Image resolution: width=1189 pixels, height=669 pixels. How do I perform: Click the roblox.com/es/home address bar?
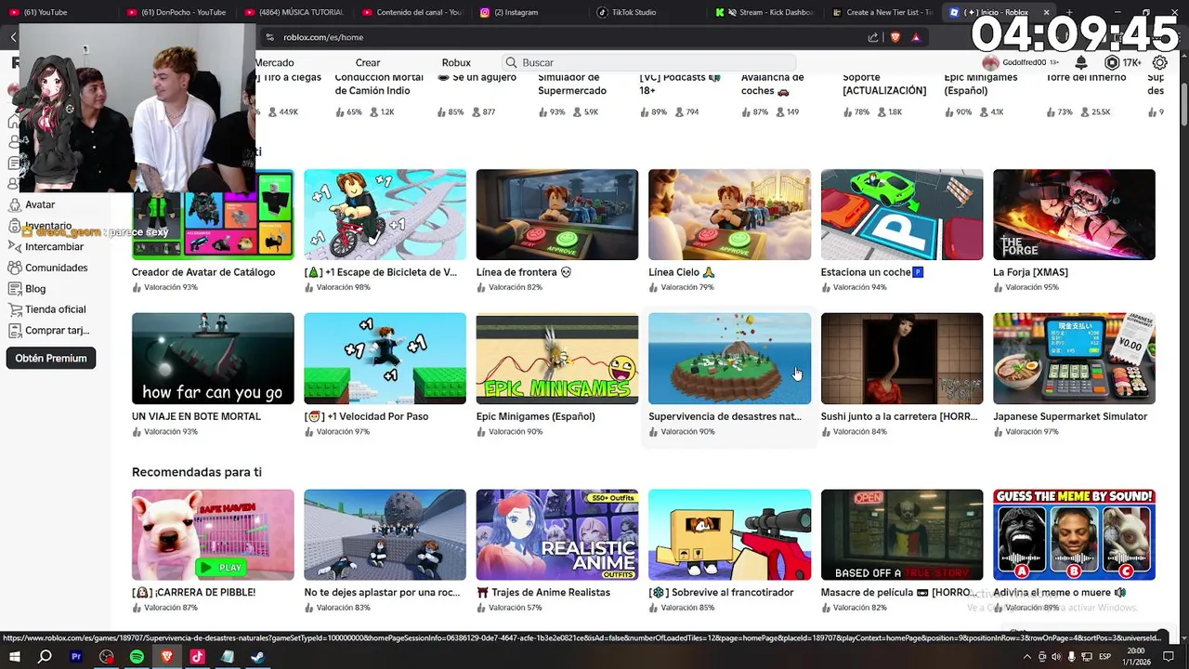(x=323, y=37)
